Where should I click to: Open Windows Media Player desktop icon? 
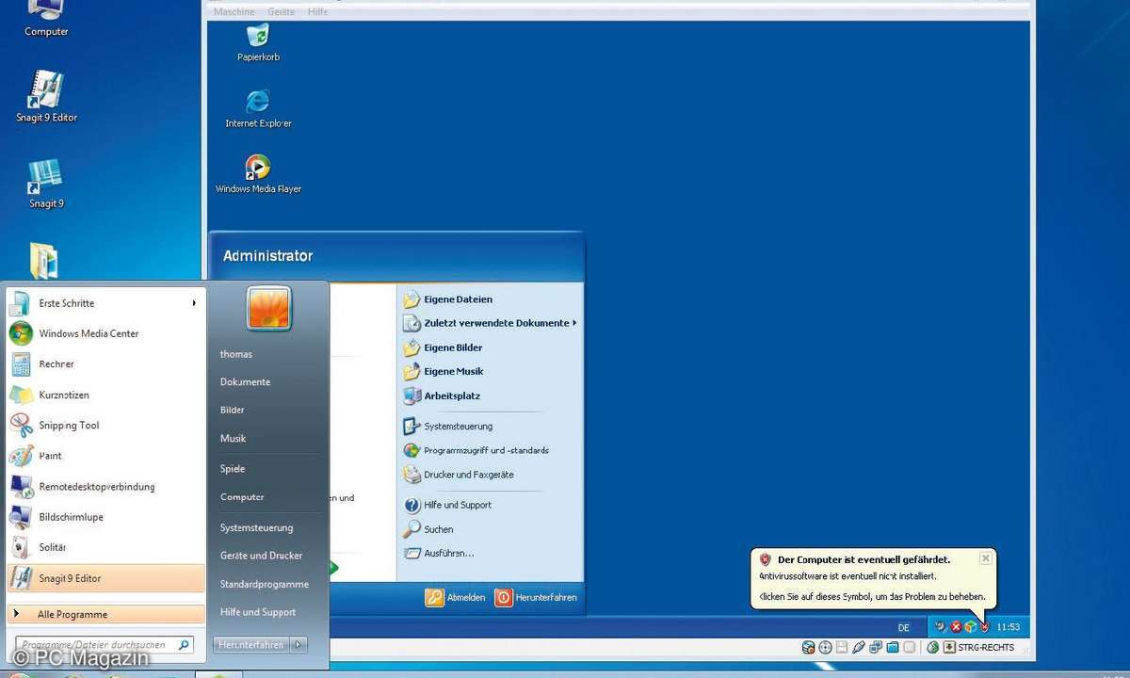[x=258, y=173]
